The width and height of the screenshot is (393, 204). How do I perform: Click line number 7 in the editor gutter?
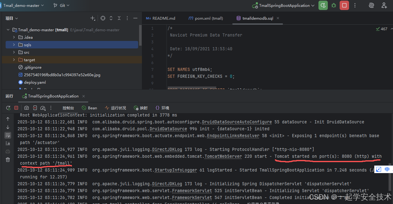coord(152,69)
